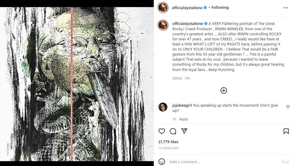Image resolution: width=293 pixels, height=166 pixels.
Task: Load more comments with plus circle
Action: [x=224, y=91]
